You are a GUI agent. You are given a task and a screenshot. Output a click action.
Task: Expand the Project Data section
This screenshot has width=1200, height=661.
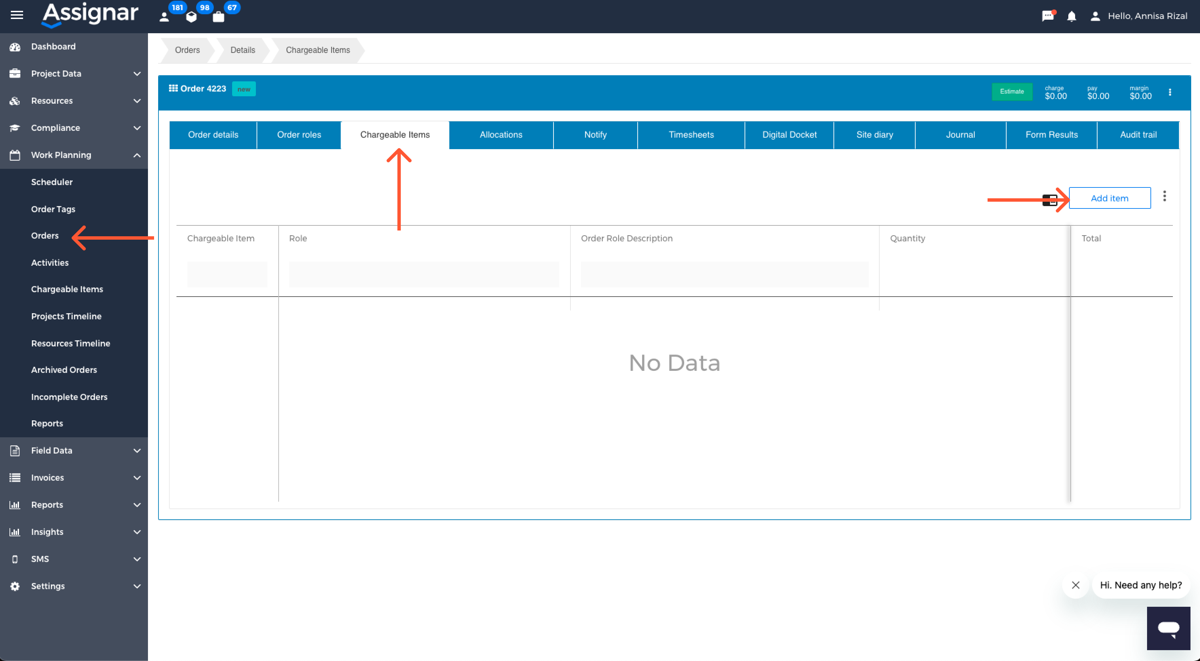click(136, 74)
